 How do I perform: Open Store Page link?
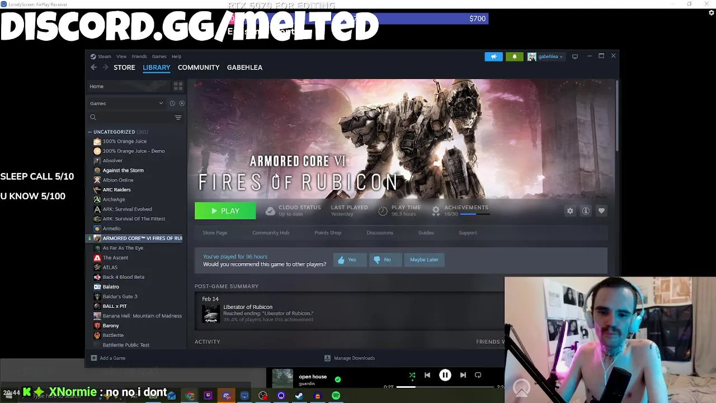coord(215,233)
